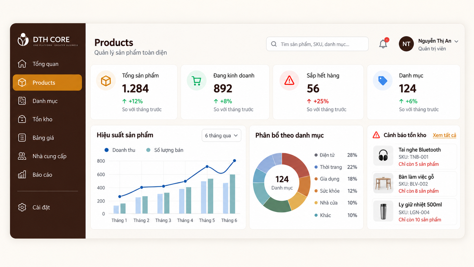
Task: Click the Sức khỏe legend color dot
Action: pyautogui.click(x=316, y=191)
